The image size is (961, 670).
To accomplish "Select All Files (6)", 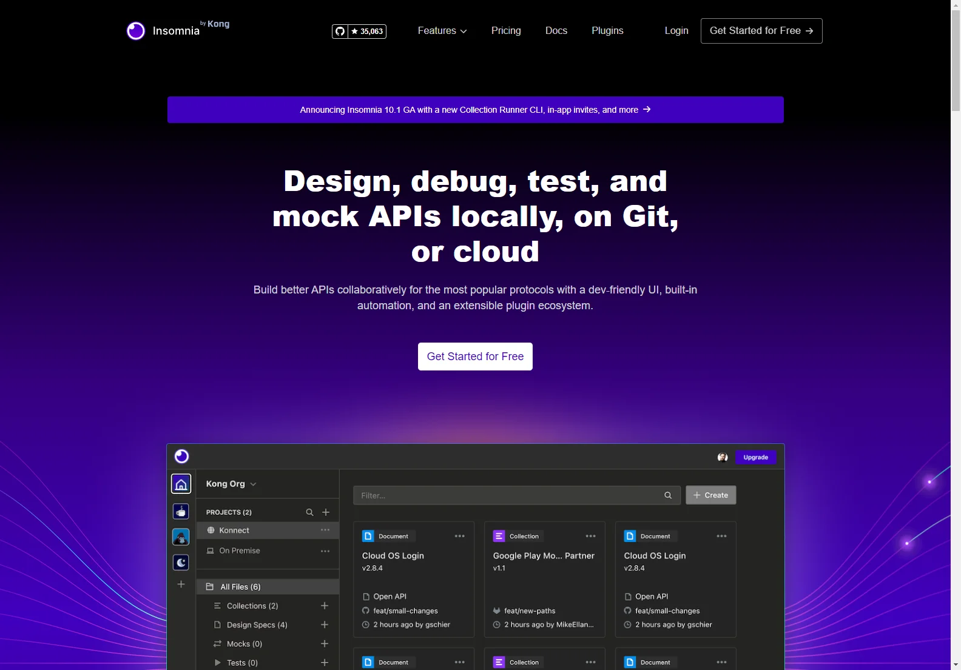I will tap(268, 587).
